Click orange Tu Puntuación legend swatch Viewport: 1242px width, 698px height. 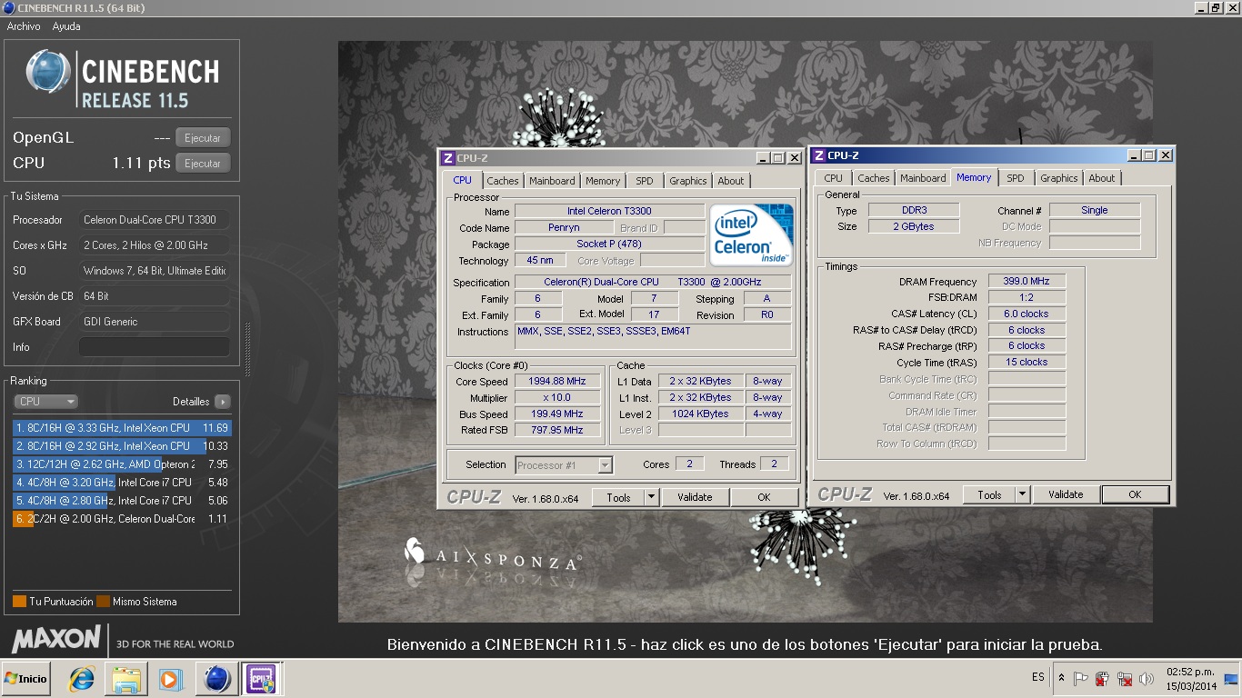coord(19,602)
